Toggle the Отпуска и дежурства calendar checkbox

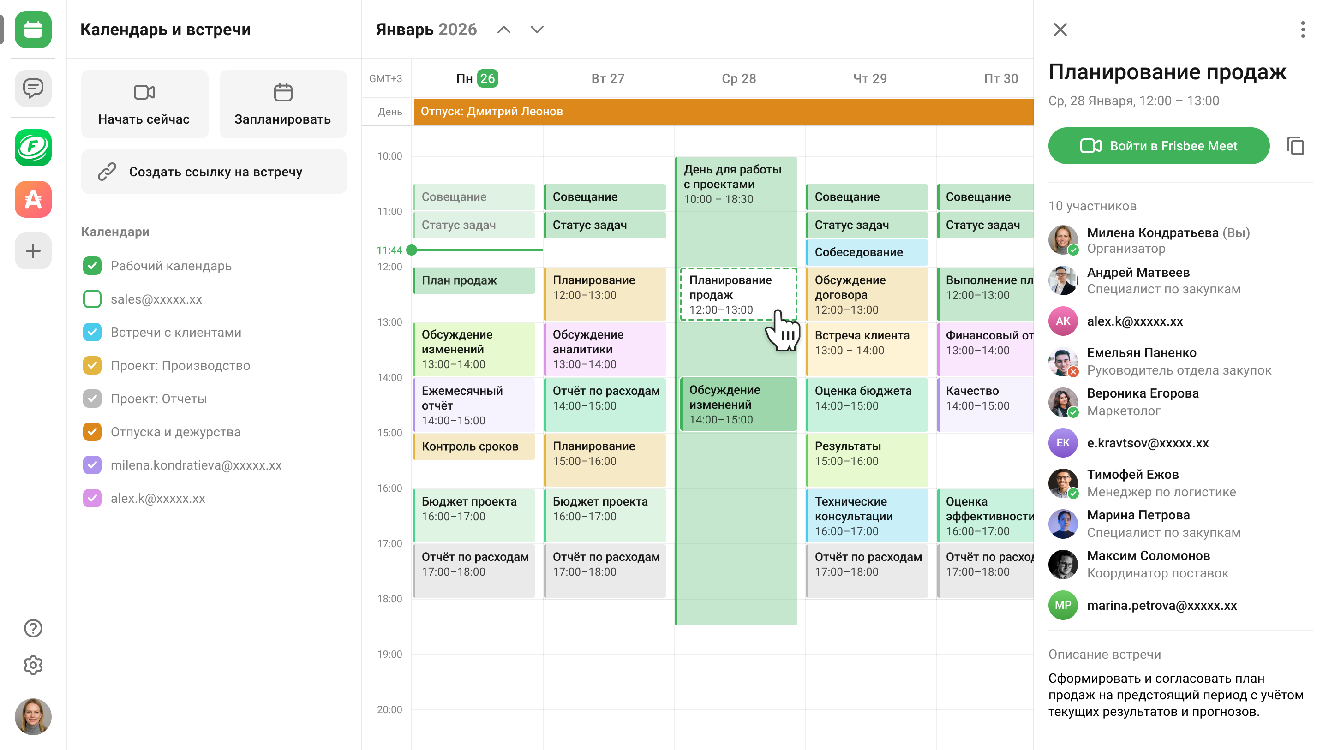92,432
